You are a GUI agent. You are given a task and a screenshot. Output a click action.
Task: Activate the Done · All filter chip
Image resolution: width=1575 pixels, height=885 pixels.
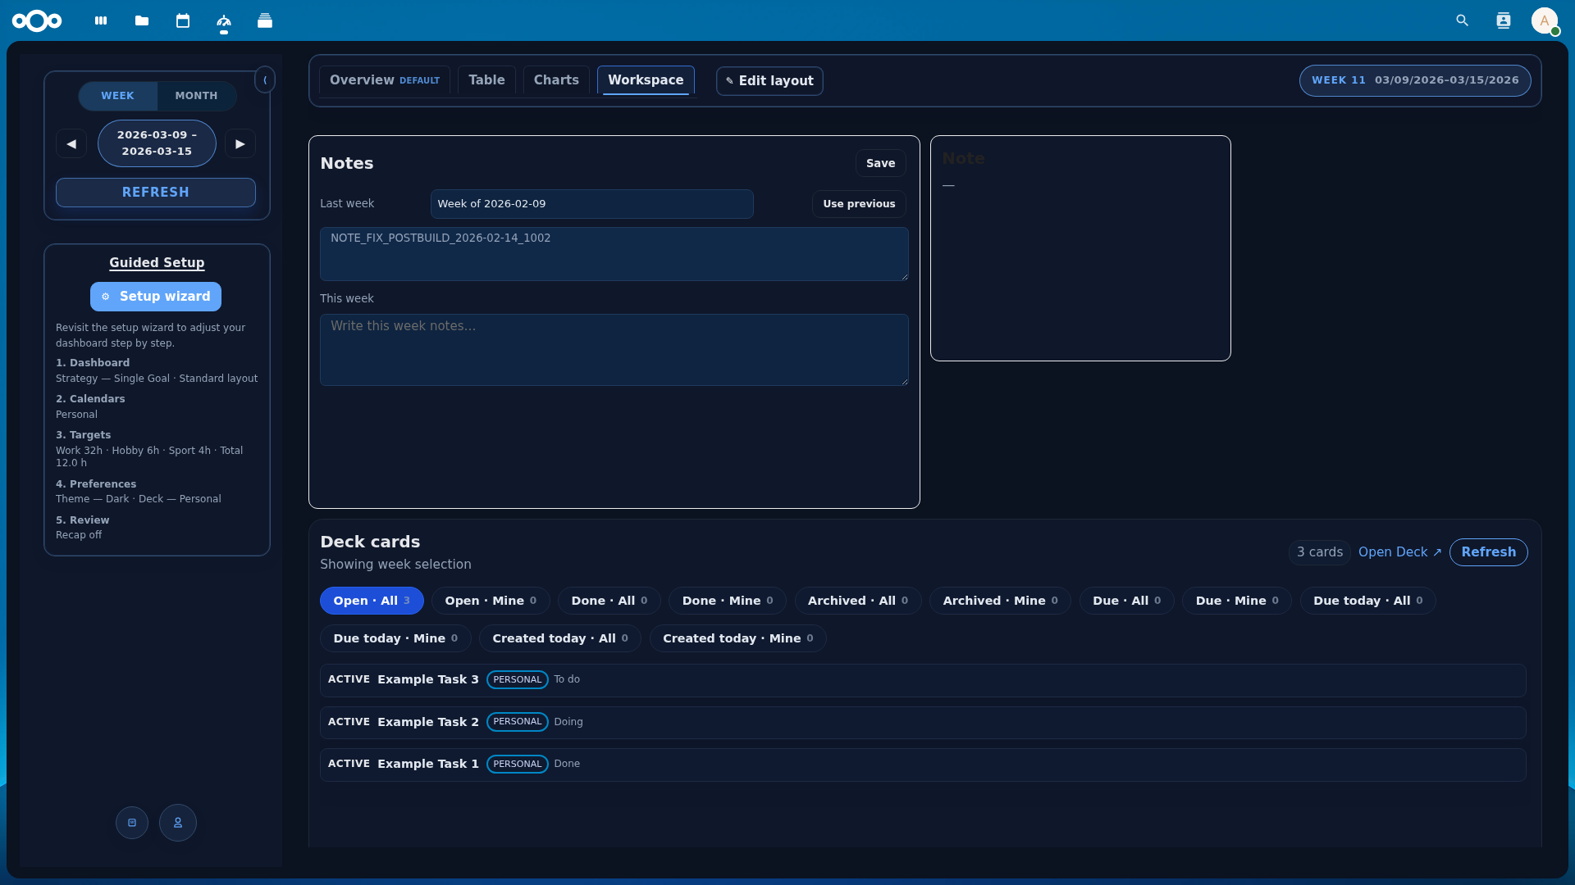[609, 600]
